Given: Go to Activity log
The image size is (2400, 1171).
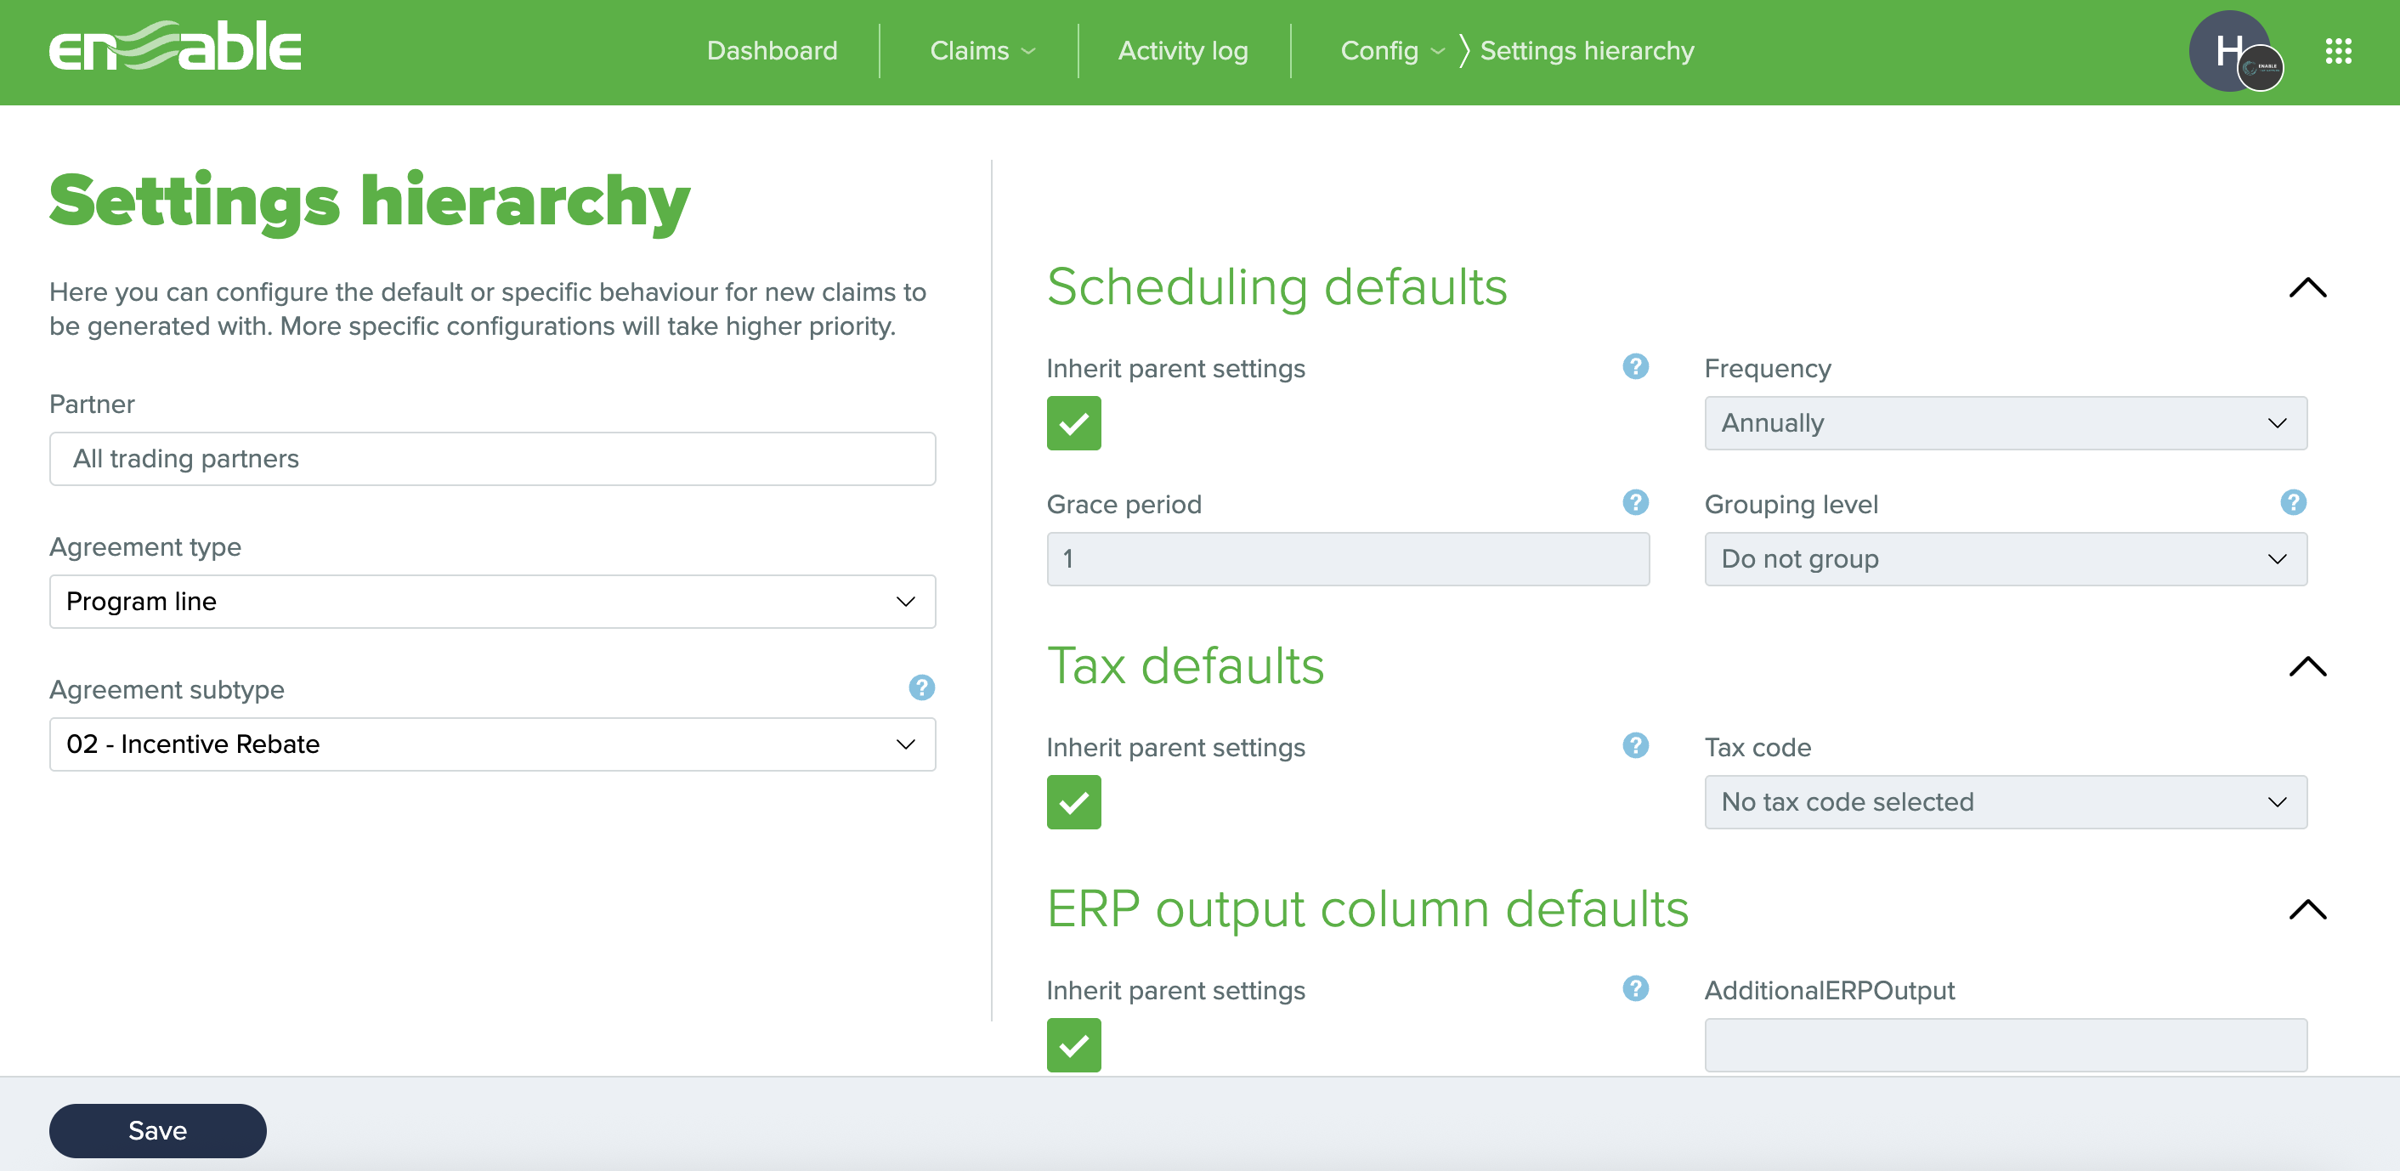Looking at the screenshot, I should tap(1182, 51).
